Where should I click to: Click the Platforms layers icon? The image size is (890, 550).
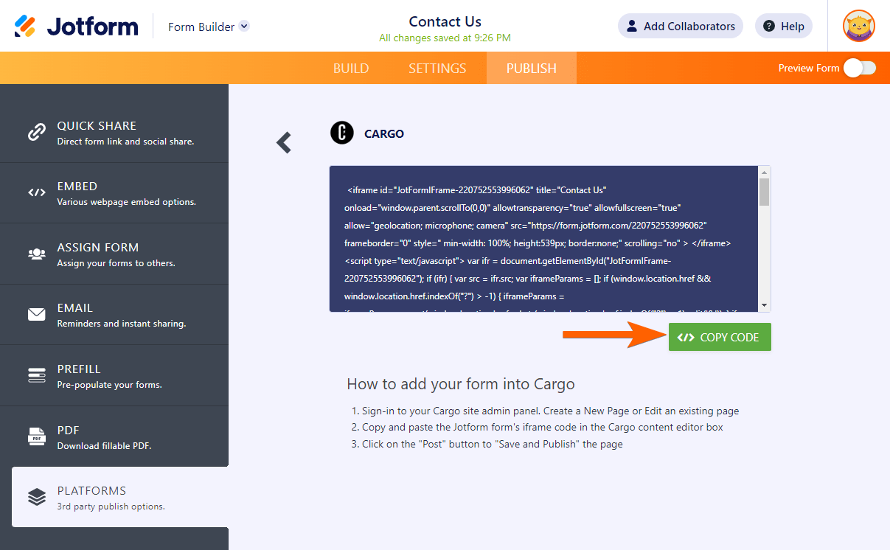point(37,497)
